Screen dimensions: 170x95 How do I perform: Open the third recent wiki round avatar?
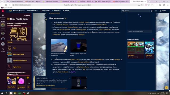[3, 44]
